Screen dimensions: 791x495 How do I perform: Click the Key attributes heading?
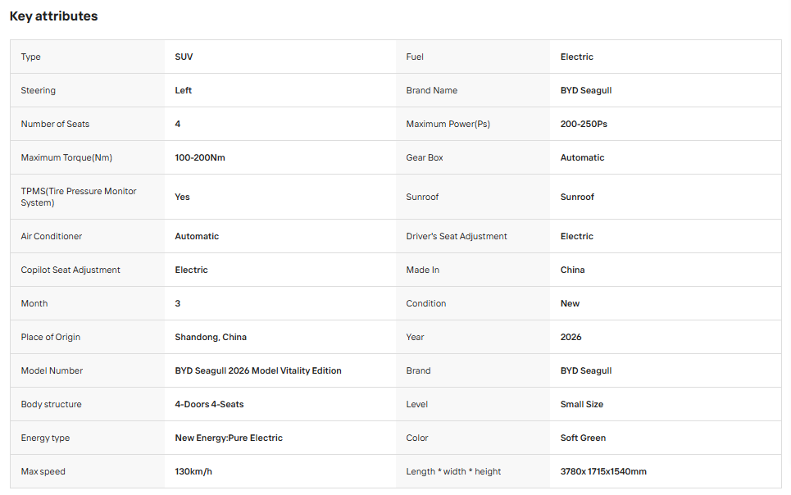53,16
